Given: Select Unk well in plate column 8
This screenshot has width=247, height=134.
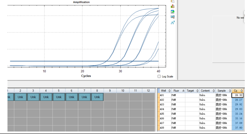Looking at the screenshot, I should (97, 97).
